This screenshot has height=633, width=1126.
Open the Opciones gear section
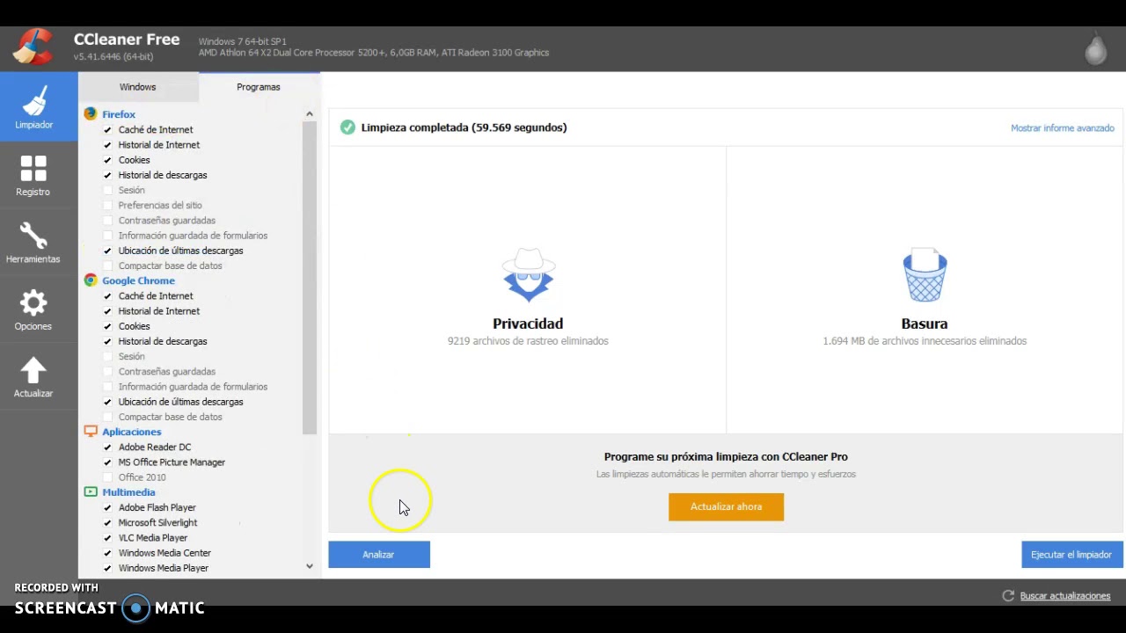(x=33, y=309)
